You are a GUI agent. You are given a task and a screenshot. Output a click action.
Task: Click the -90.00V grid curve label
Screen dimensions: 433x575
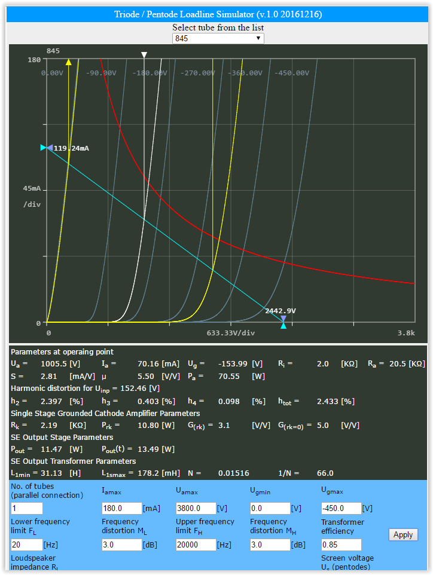(x=101, y=73)
